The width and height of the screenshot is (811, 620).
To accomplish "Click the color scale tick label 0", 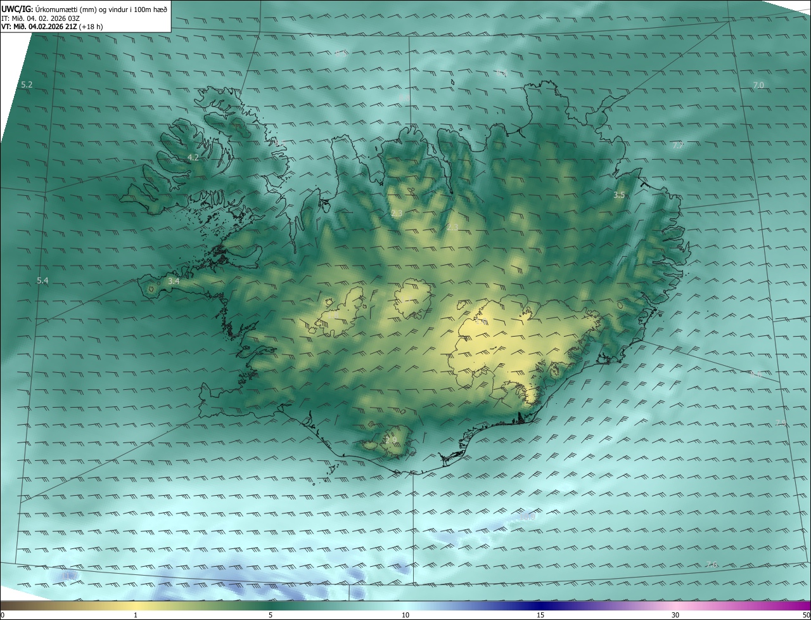I will pos(3,615).
